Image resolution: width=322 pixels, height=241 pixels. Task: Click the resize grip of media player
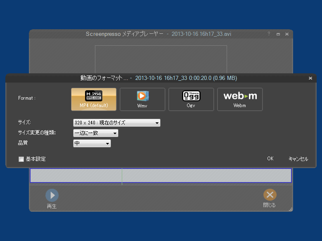click(x=291, y=209)
